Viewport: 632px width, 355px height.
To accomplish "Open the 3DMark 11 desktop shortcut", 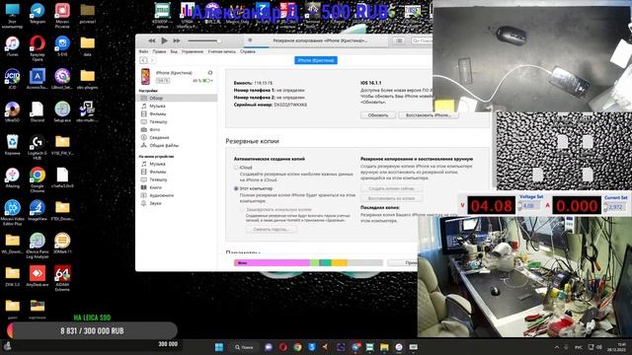I will [62, 244].
